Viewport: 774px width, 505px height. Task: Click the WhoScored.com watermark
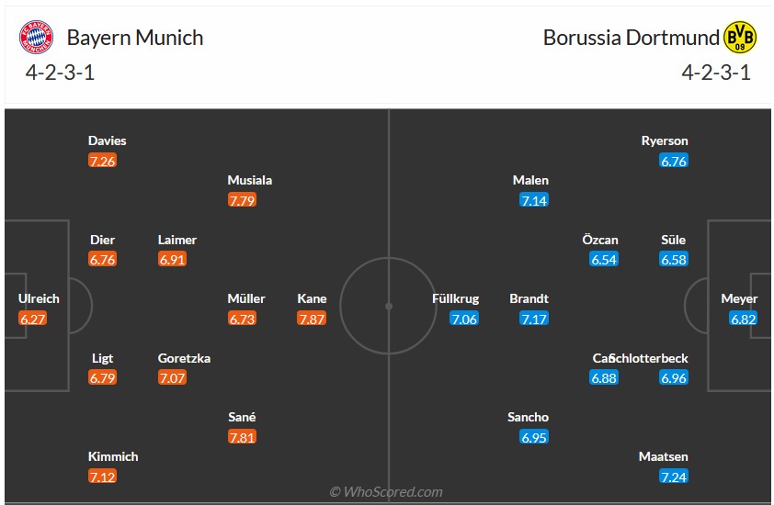[x=386, y=492]
